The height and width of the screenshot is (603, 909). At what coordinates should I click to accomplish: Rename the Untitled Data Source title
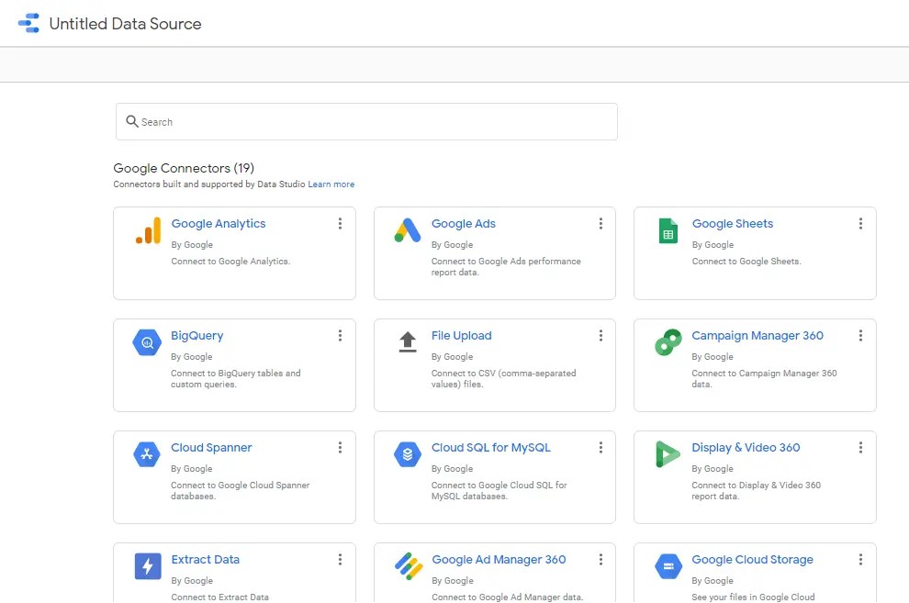(x=125, y=24)
